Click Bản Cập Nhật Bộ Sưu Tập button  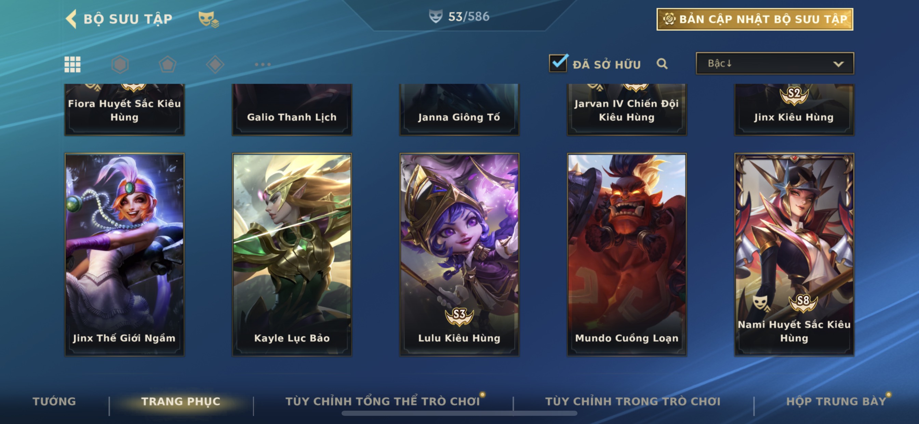click(x=755, y=19)
